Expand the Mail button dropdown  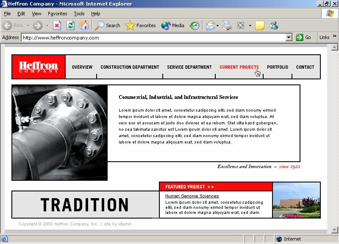pyautogui.click(x=217, y=25)
